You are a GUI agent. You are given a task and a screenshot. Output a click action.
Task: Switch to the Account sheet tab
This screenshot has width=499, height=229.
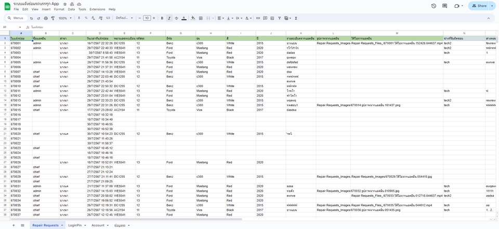pos(98,225)
